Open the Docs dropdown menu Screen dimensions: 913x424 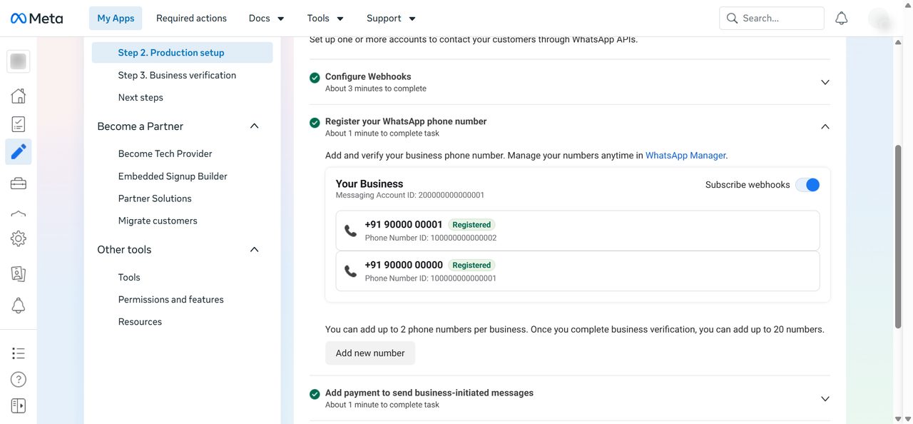pos(267,19)
